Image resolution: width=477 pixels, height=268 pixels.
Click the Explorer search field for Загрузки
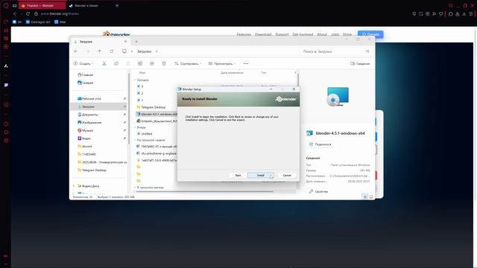click(x=335, y=51)
